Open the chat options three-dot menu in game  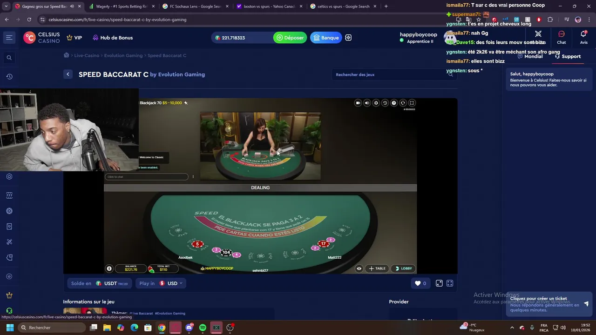pyautogui.click(x=193, y=177)
